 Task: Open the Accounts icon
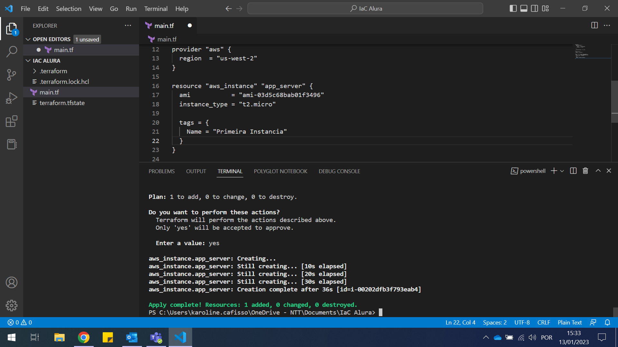click(x=12, y=282)
